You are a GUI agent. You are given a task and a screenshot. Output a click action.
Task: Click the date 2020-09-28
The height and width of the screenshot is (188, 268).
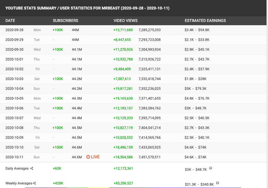click(x=14, y=30)
